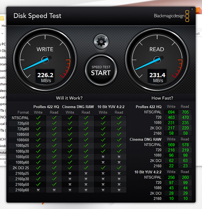Click the Cinema DNG write value 569

pos(171,145)
